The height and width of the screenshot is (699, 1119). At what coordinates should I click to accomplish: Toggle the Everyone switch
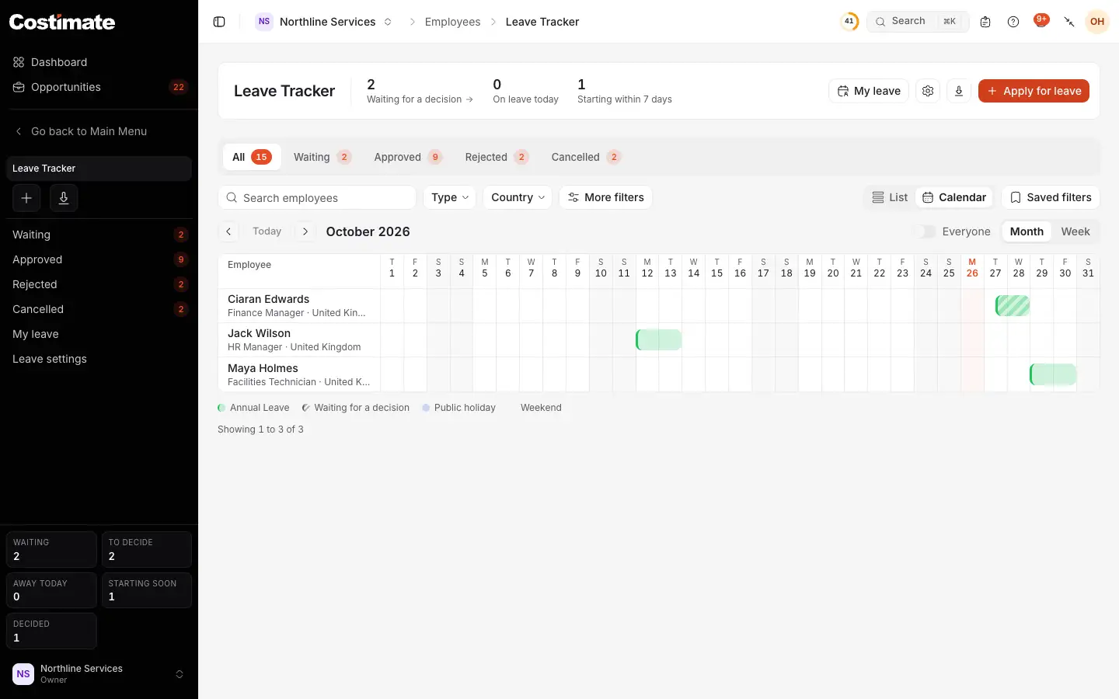click(926, 231)
